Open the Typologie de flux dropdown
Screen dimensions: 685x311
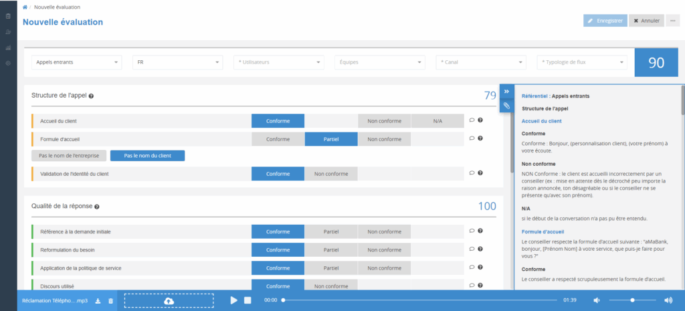pos(582,62)
